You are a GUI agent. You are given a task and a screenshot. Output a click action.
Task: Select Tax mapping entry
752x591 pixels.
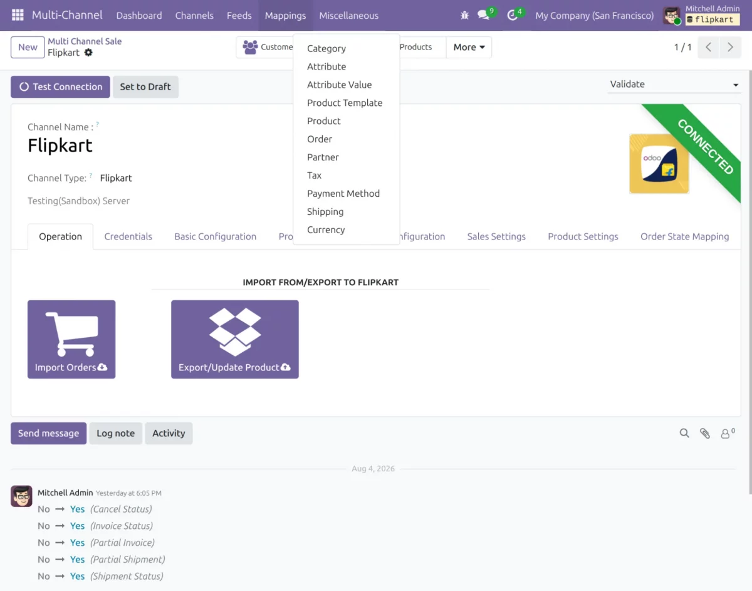pyautogui.click(x=346, y=175)
